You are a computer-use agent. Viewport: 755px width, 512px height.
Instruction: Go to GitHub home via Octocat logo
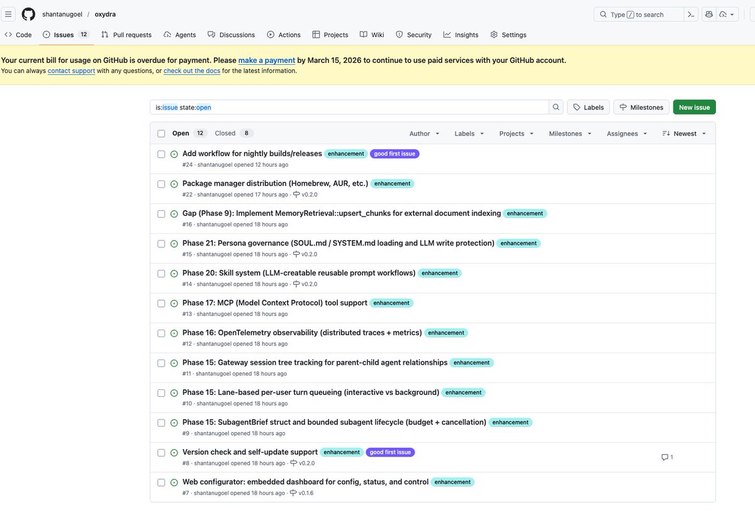28,14
